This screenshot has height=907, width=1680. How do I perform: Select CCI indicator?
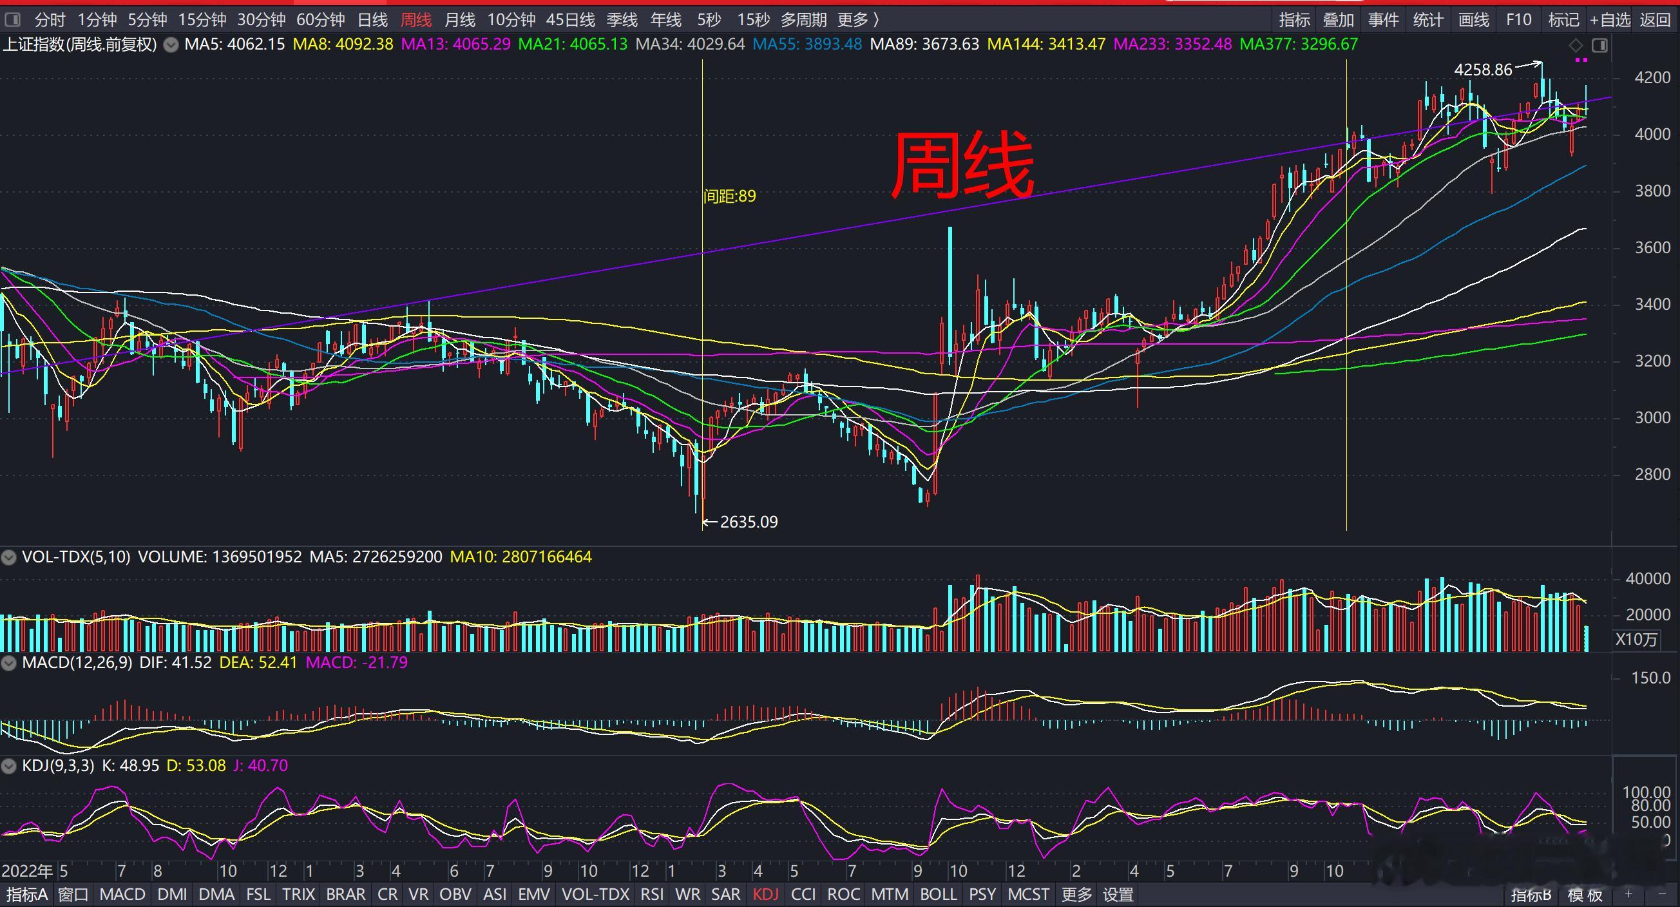(x=803, y=895)
